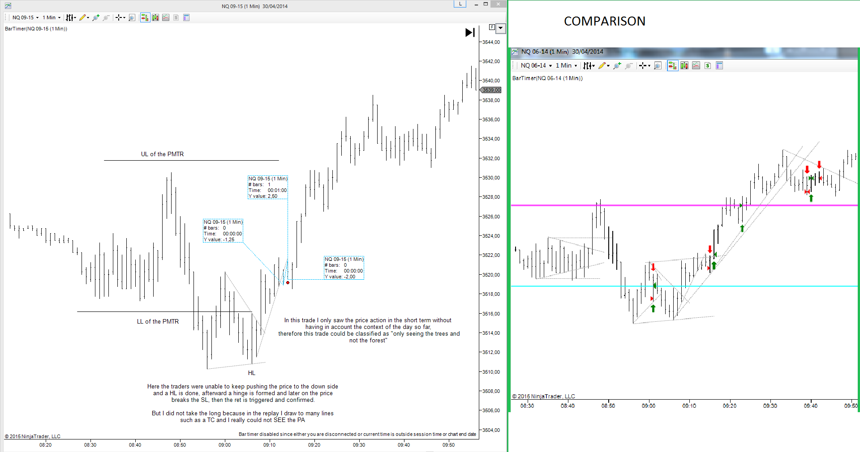860x452 pixels.
Task: Click 09:00 time label on left chart axis
Action: click(224, 445)
